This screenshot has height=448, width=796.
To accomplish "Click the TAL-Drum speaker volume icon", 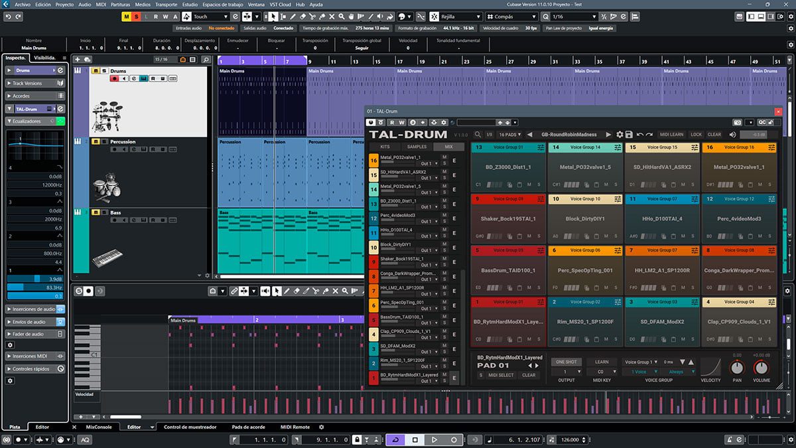I will [734, 135].
